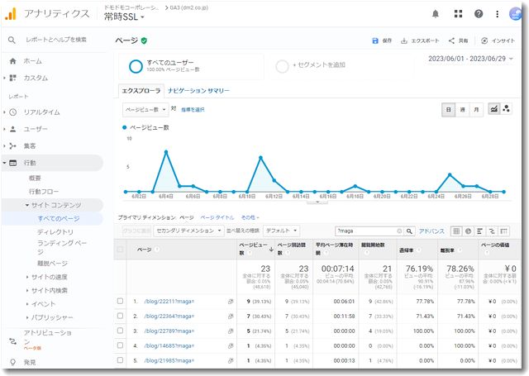Click the green verified shield next to ページ
Screen dimensions: 529x376
(x=144, y=40)
